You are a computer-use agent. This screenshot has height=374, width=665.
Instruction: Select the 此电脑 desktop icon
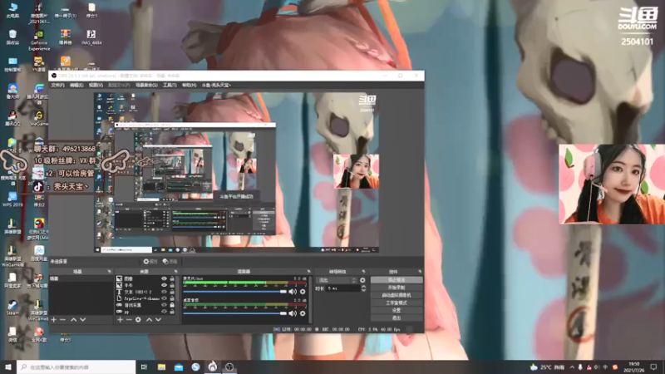coord(12,10)
